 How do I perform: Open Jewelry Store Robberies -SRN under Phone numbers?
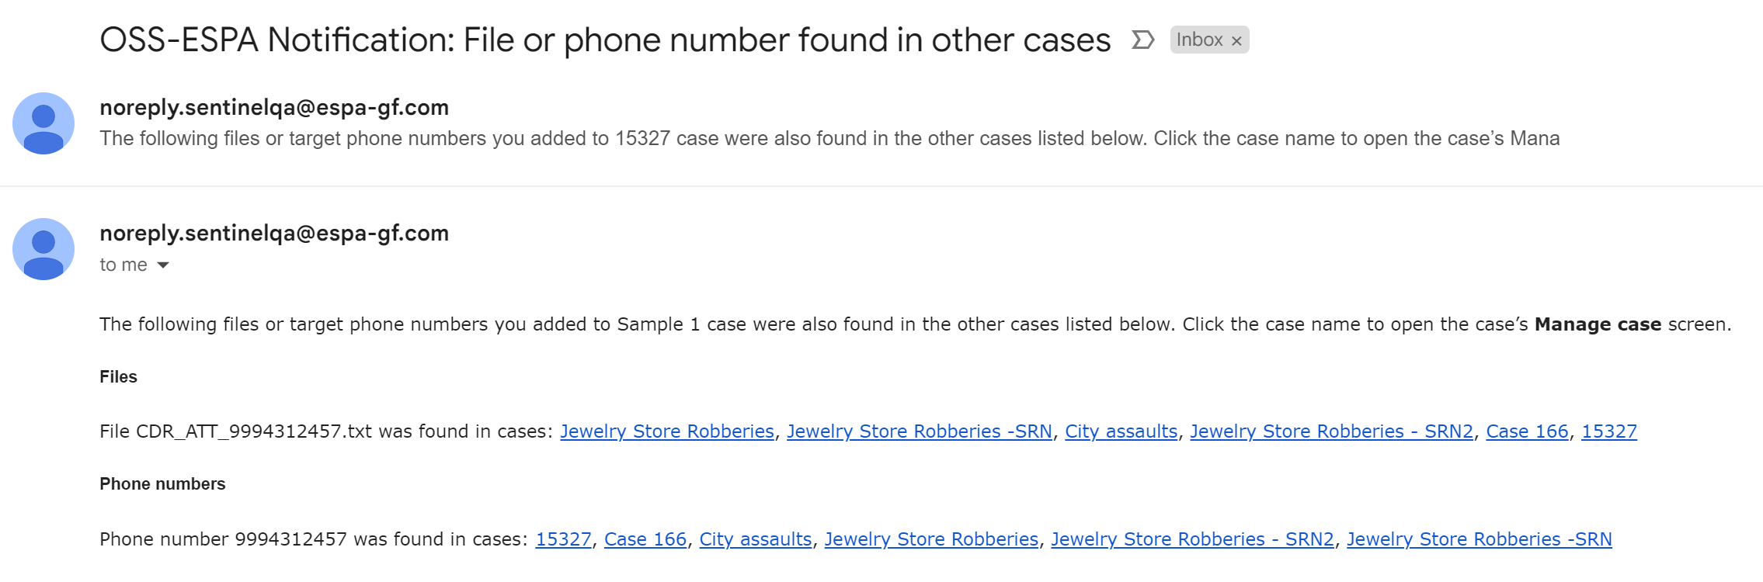1479,539
